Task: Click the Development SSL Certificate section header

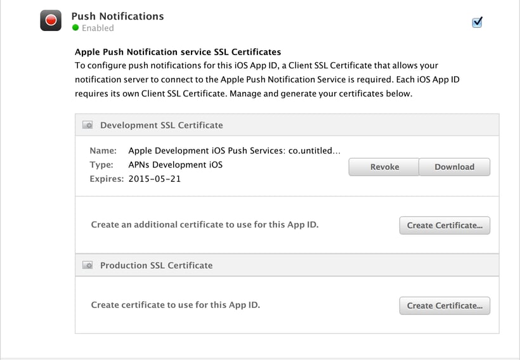Action: 161,125
